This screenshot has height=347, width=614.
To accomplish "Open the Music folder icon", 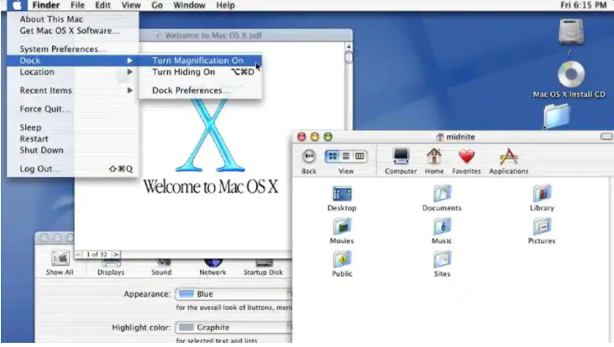I will pyautogui.click(x=442, y=227).
